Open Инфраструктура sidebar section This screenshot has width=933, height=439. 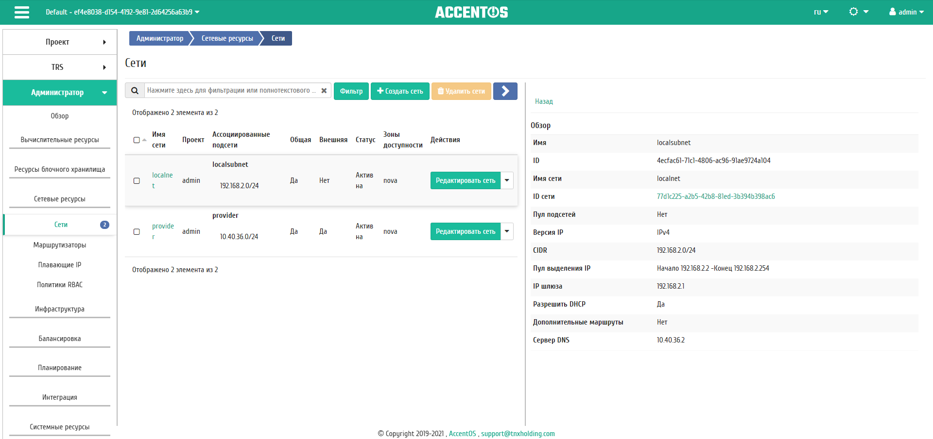(x=60, y=309)
